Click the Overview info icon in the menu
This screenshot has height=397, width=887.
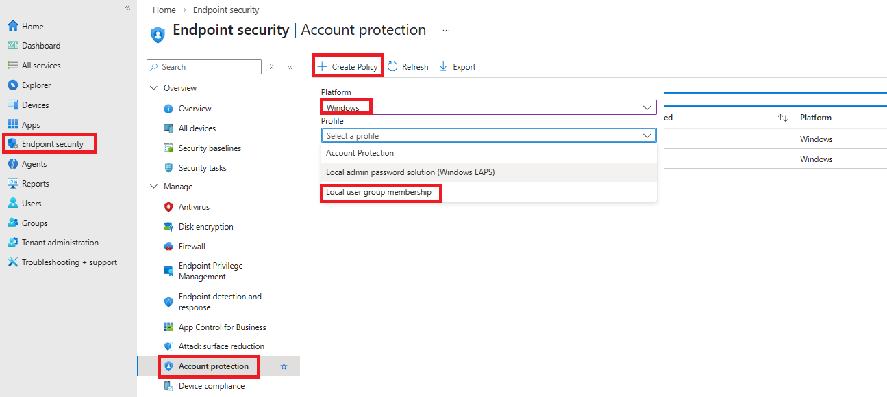[x=168, y=109]
